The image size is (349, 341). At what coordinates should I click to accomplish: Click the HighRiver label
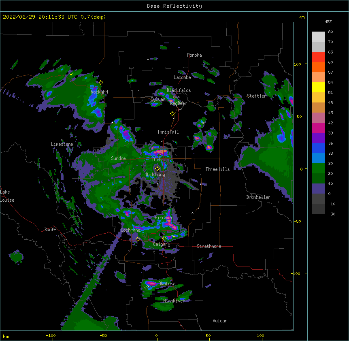tap(174, 301)
